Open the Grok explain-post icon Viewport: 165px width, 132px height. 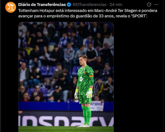tap(149, 5)
